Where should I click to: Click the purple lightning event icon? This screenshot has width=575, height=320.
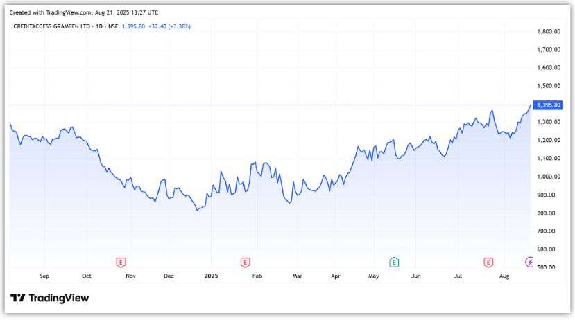click(x=531, y=262)
